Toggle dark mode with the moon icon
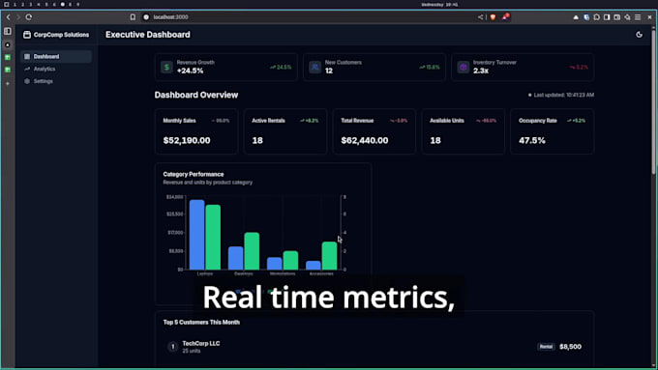The height and width of the screenshot is (370, 658). pos(639,35)
